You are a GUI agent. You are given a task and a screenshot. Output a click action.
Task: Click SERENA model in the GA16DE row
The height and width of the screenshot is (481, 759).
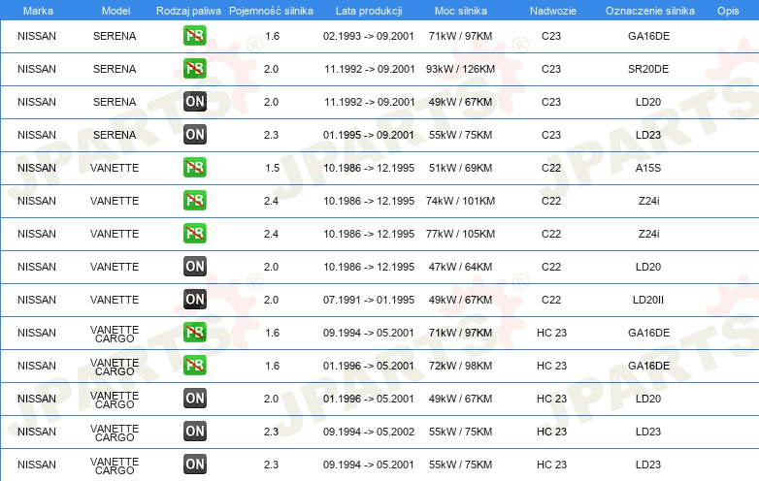point(115,36)
